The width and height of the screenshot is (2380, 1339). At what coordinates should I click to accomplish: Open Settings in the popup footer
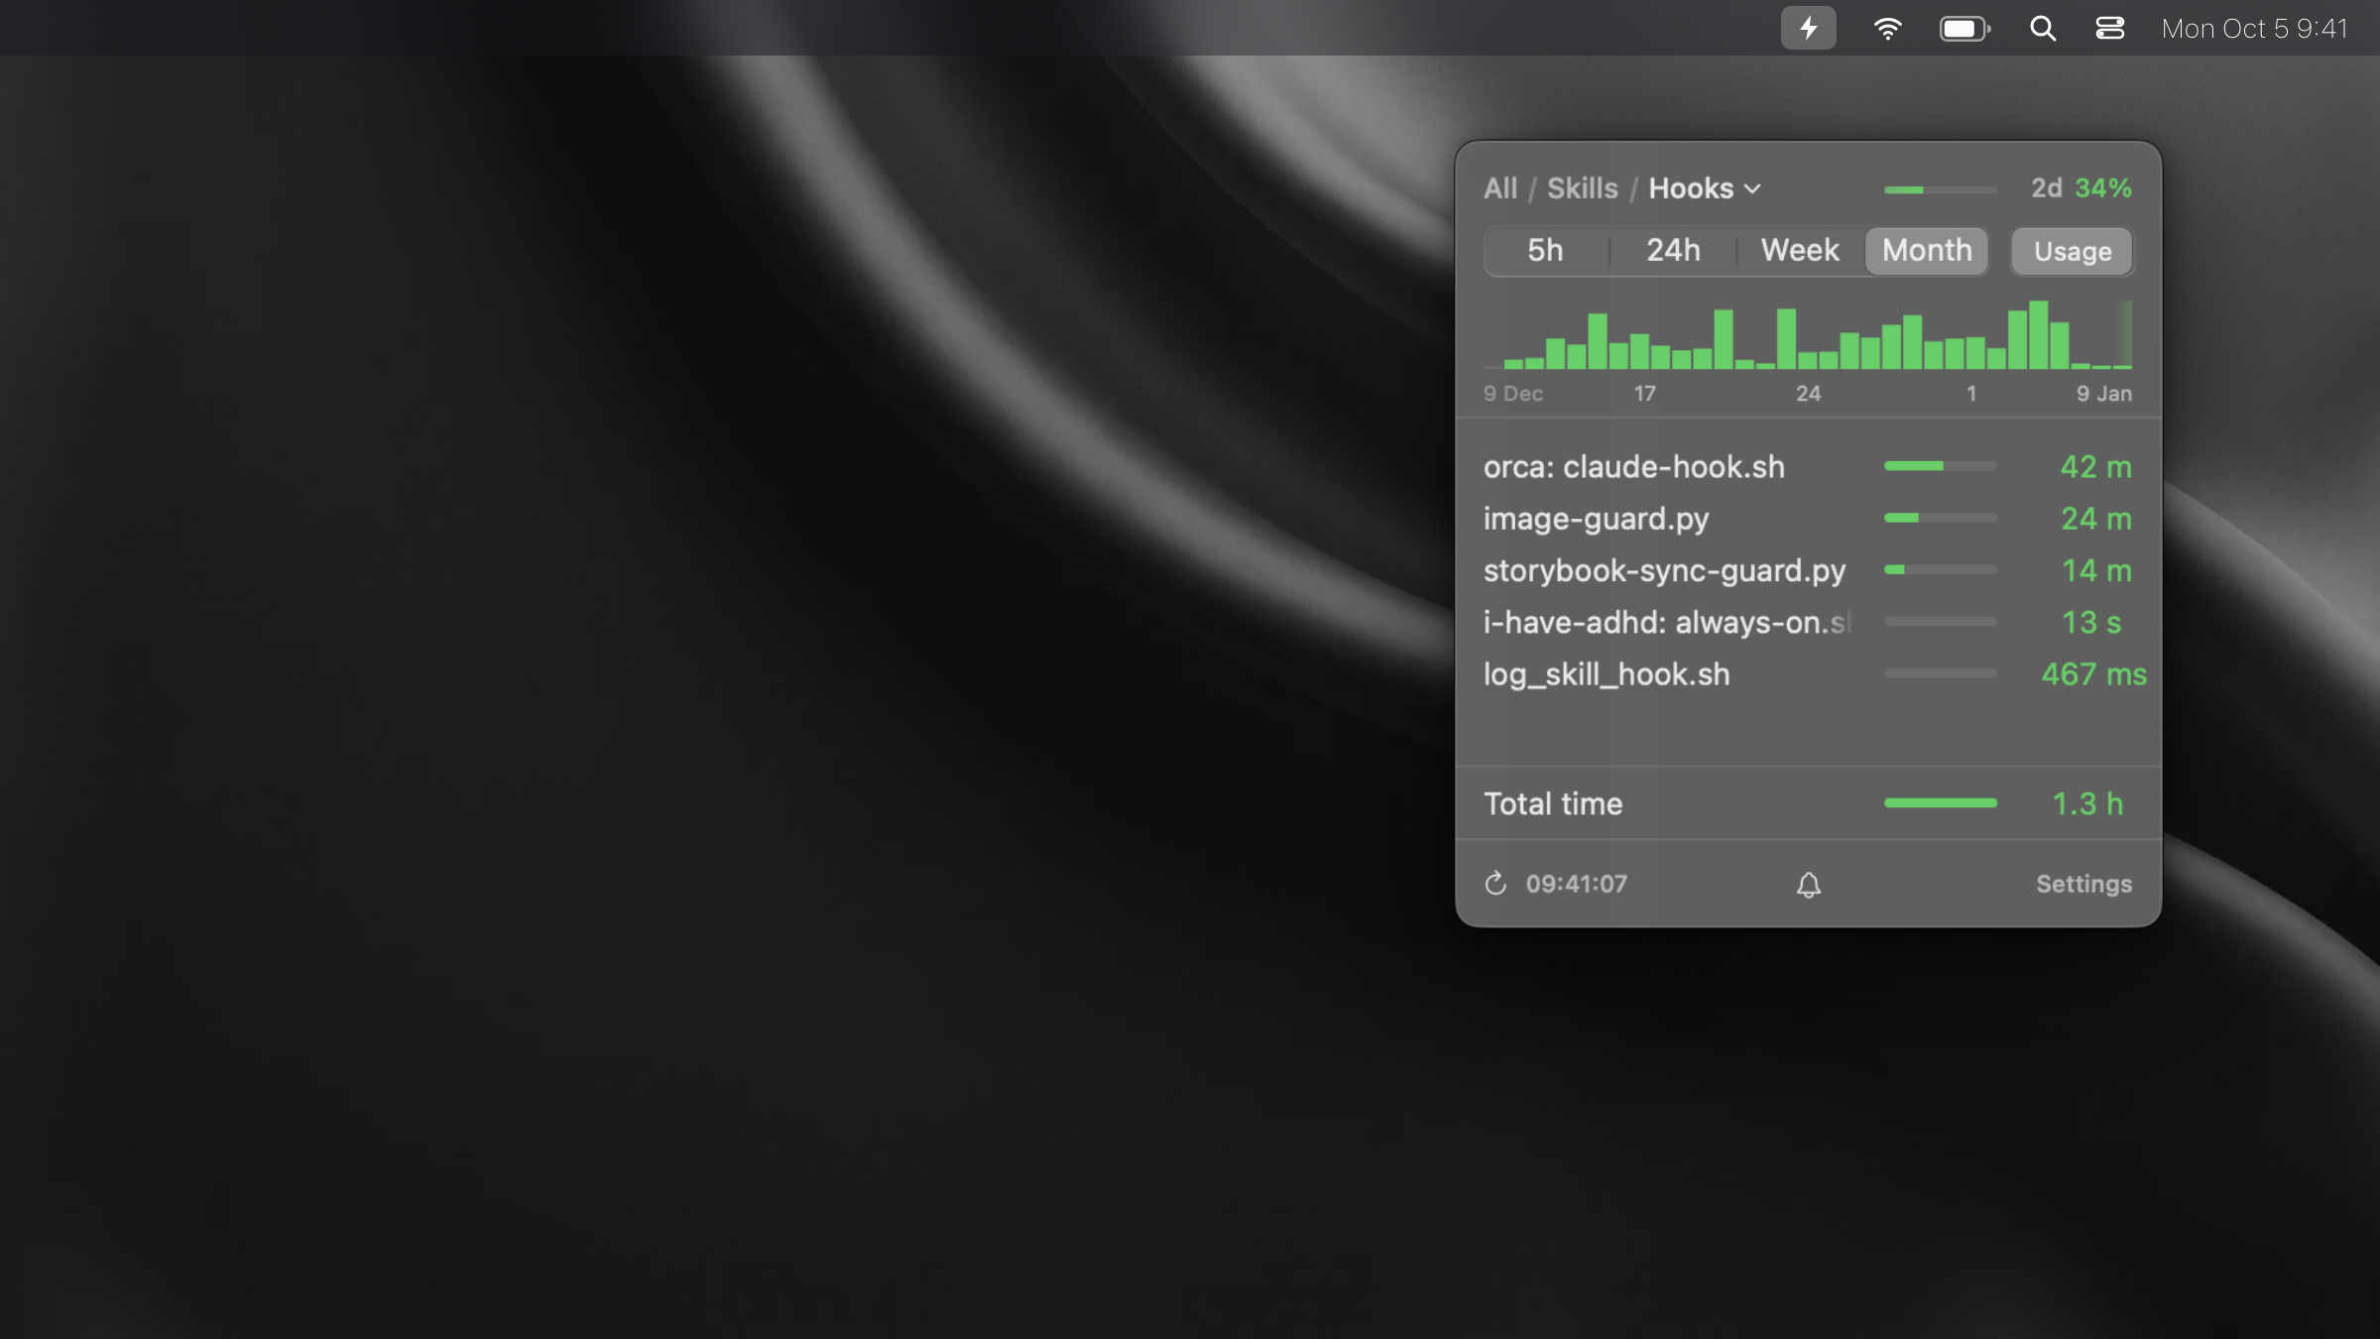click(x=2083, y=884)
